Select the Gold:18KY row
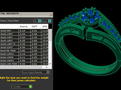This screenshot has width=121, height=90. coord(24,40)
